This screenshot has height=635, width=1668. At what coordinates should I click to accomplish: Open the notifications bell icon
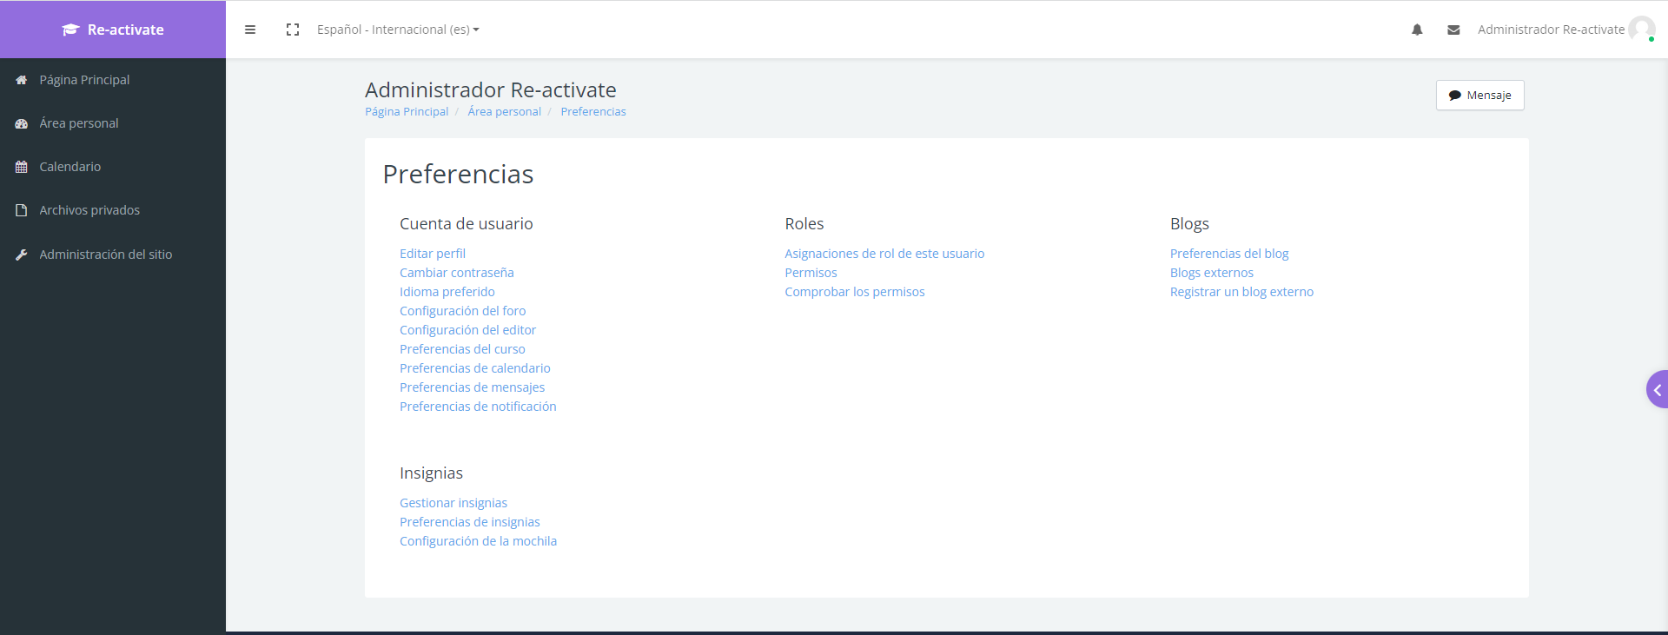click(x=1417, y=30)
